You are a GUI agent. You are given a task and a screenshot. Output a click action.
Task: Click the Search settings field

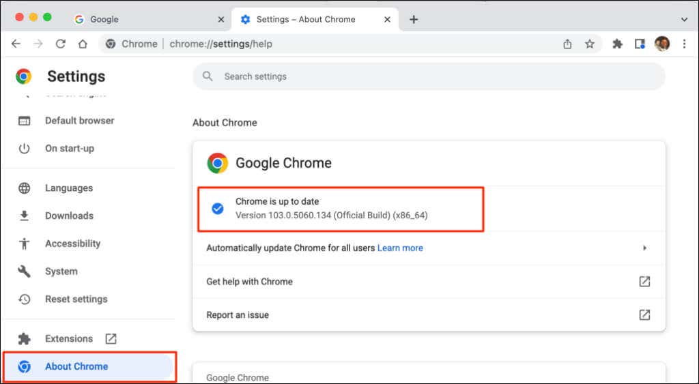[x=429, y=76]
